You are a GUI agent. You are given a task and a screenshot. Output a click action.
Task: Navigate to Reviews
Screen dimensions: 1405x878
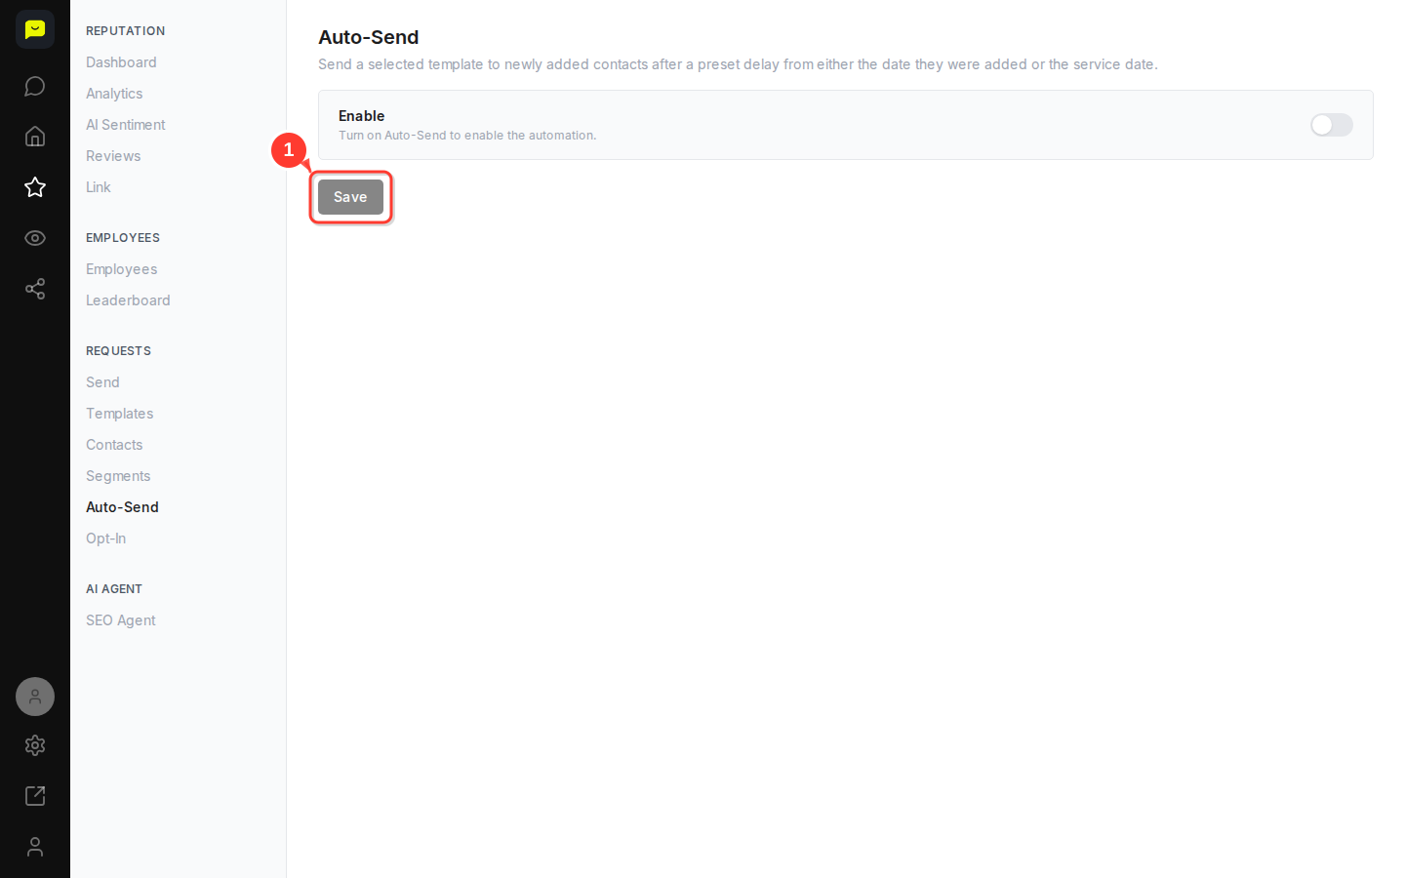click(x=113, y=156)
